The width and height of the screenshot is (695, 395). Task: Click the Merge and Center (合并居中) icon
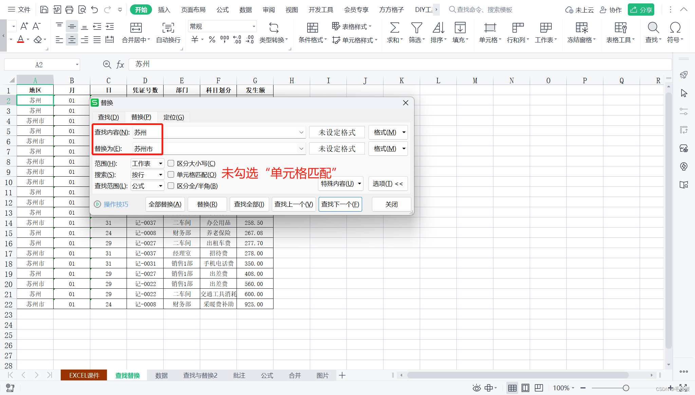[x=136, y=28]
